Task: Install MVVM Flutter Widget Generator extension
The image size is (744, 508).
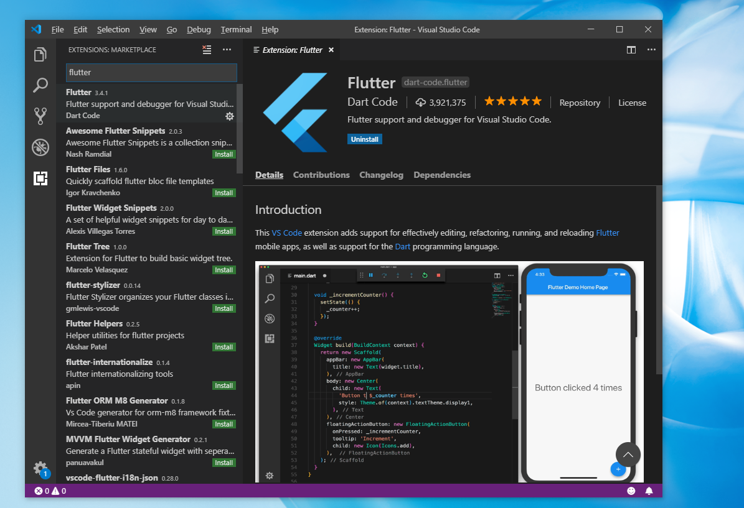Action: (x=224, y=463)
